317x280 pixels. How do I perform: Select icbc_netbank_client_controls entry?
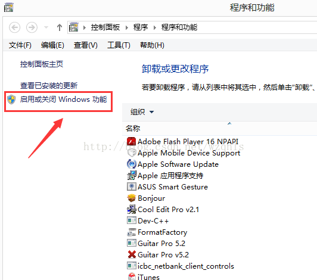[186, 266]
